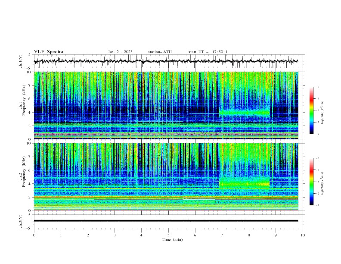Viewport: 341px width, 264px height.
Task: Click time axis tick label "2"
Action: pyautogui.click(x=88, y=235)
